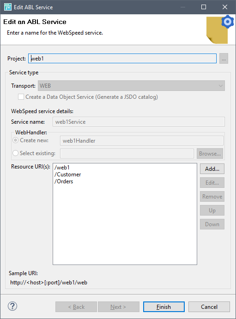Select /Orders resource URI entry

coord(63,181)
